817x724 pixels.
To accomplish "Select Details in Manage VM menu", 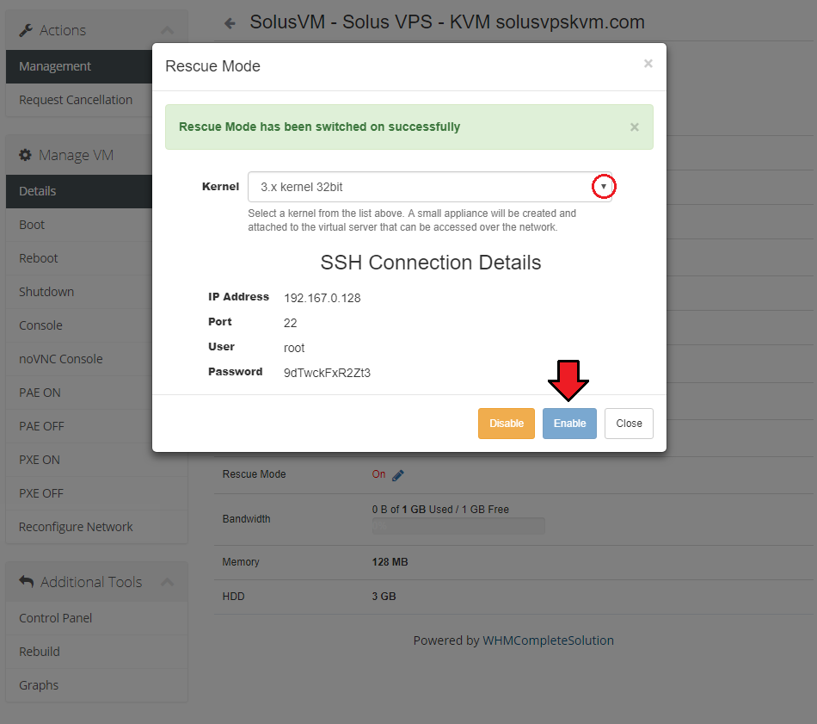I will [79, 191].
